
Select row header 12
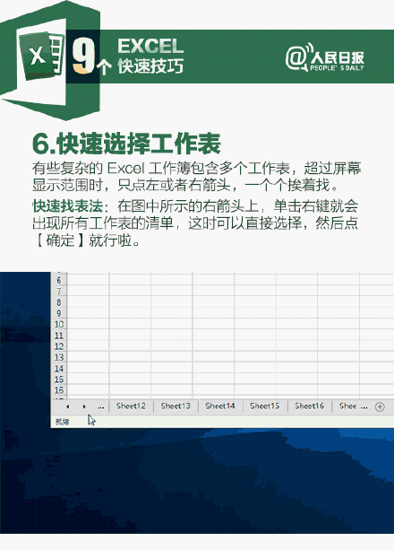(x=59, y=346)
